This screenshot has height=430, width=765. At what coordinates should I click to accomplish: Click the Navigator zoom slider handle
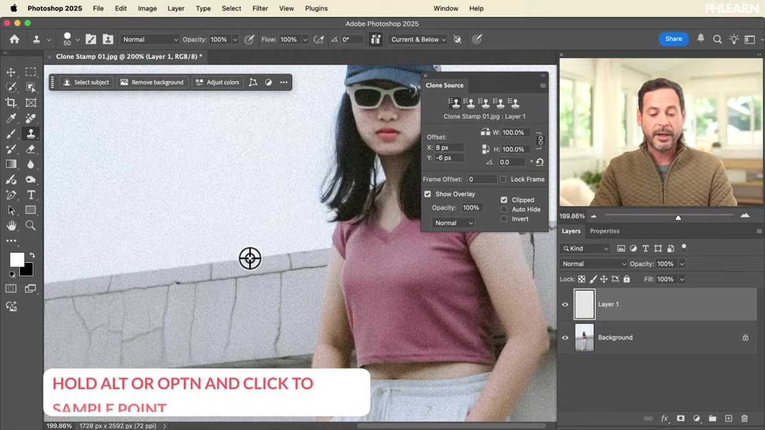[678, 217]
